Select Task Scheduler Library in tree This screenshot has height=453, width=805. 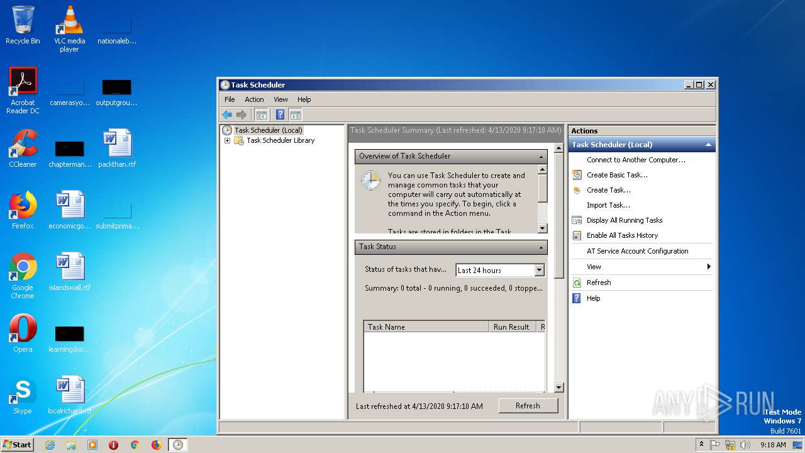point(280,140)
